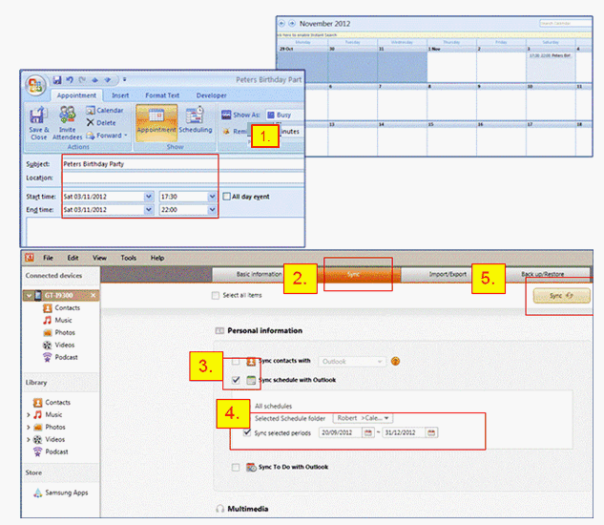Viewport: 604px width, 525px height.
Task: Switch to the Developer ribbon tab
Action: coord(212,95)
